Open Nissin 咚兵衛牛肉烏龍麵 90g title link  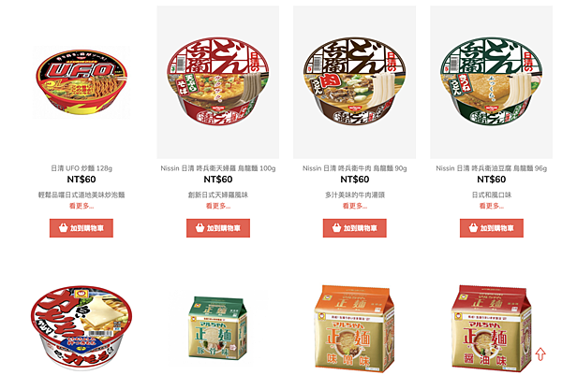coord(354,168)
